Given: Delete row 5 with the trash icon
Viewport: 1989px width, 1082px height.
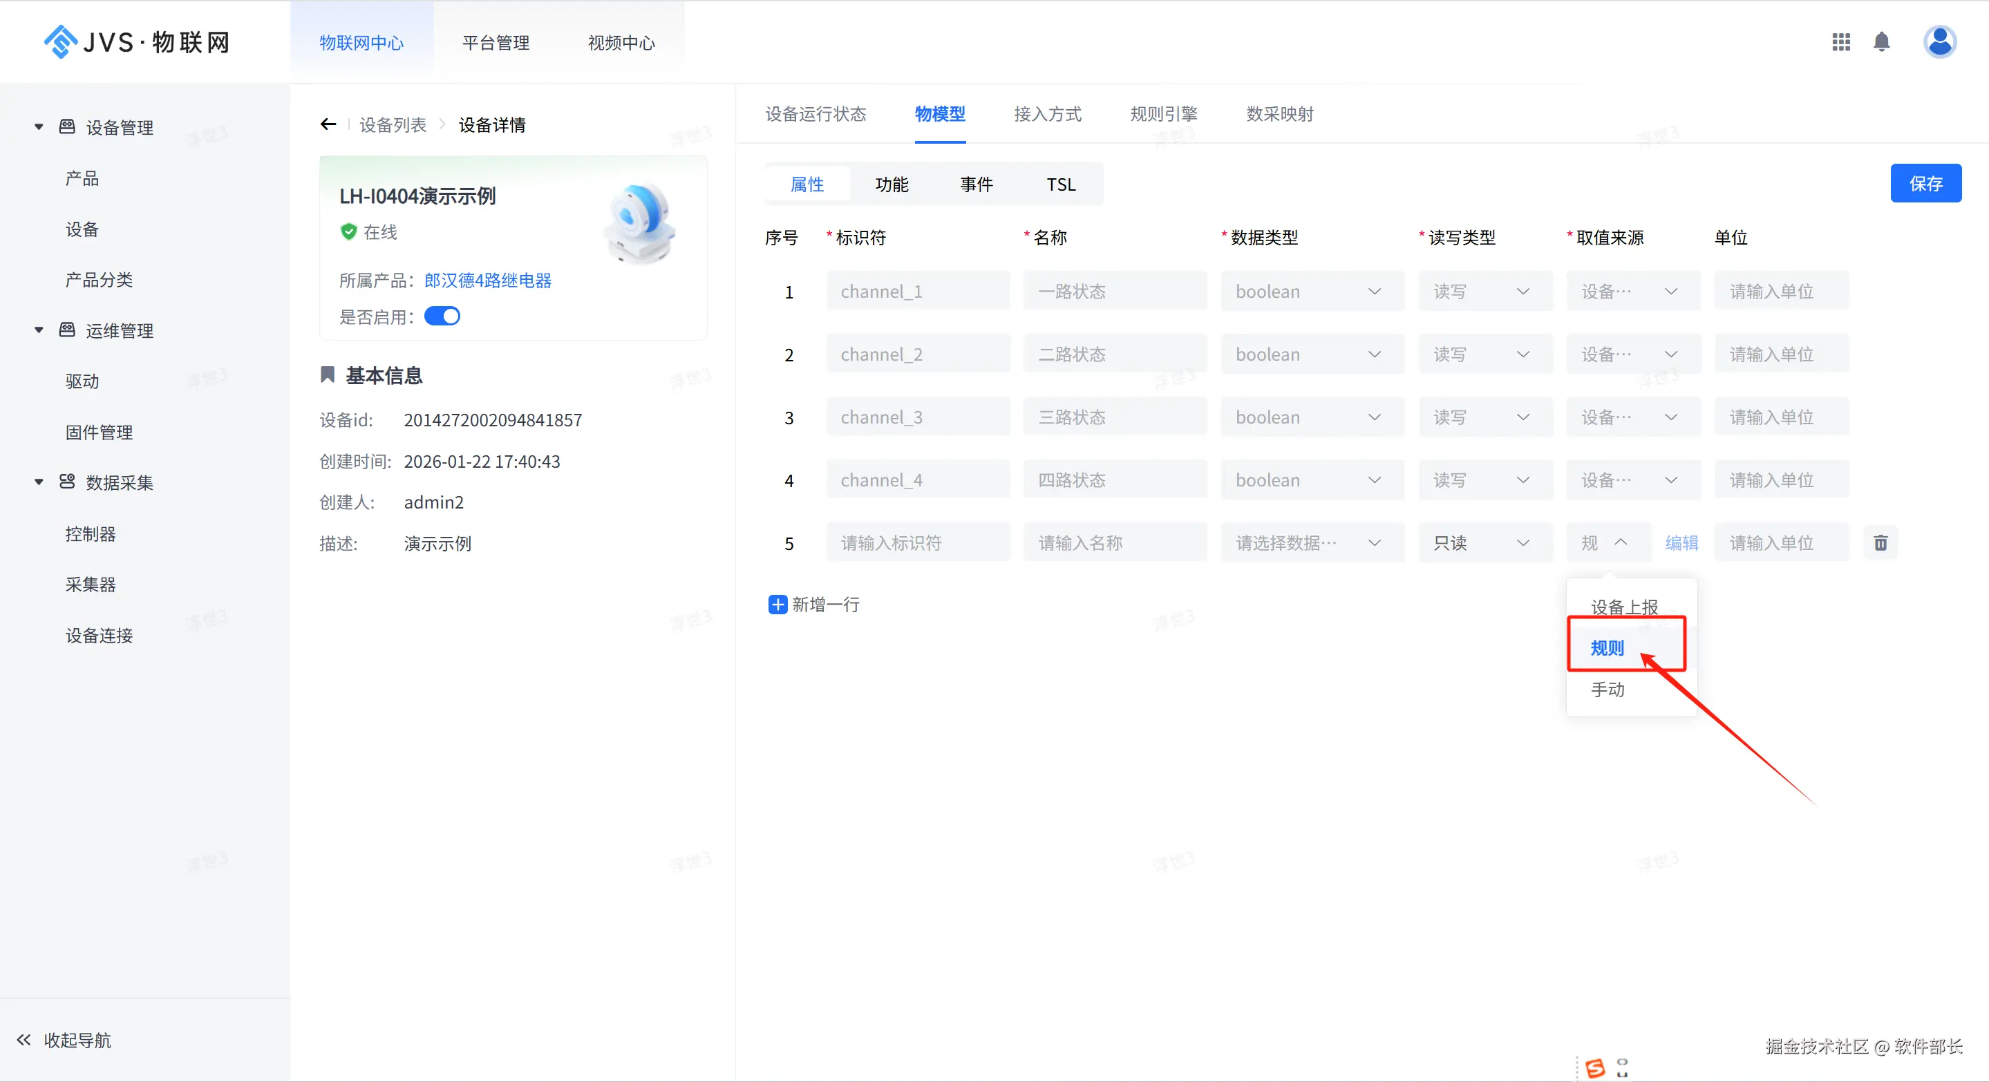Looking at the screenshot, I should [x=1880, y=542].
